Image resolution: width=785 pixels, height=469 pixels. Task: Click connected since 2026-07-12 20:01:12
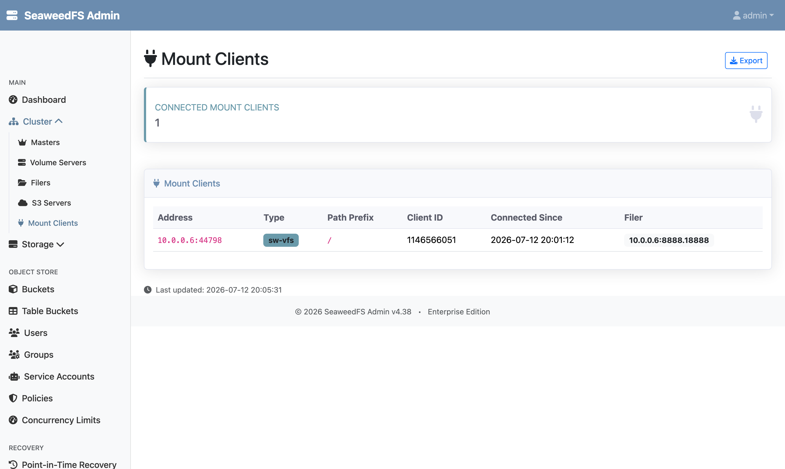tap(532, 240)
